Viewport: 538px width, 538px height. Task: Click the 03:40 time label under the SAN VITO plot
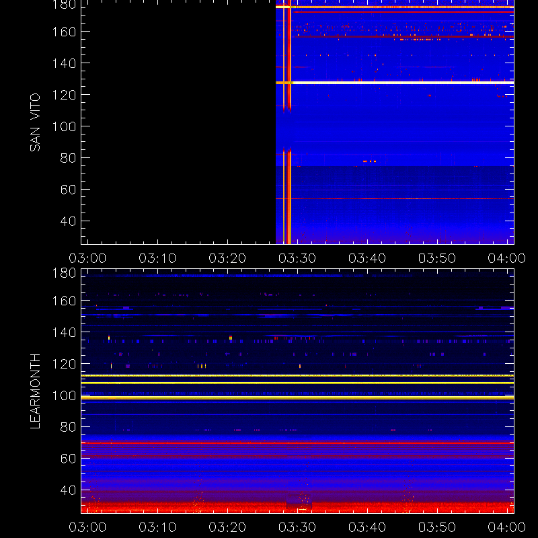point(367,258)
